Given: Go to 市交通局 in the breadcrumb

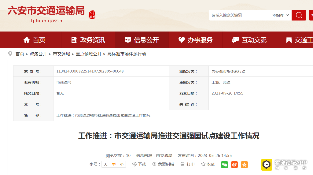Looking at the screenshot, I should point(61,54).
